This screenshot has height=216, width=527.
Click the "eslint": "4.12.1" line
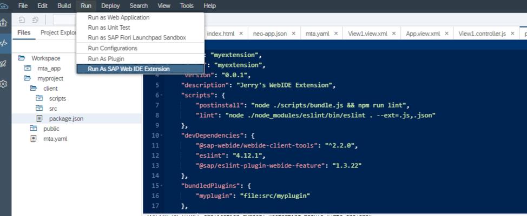point(230,156)
